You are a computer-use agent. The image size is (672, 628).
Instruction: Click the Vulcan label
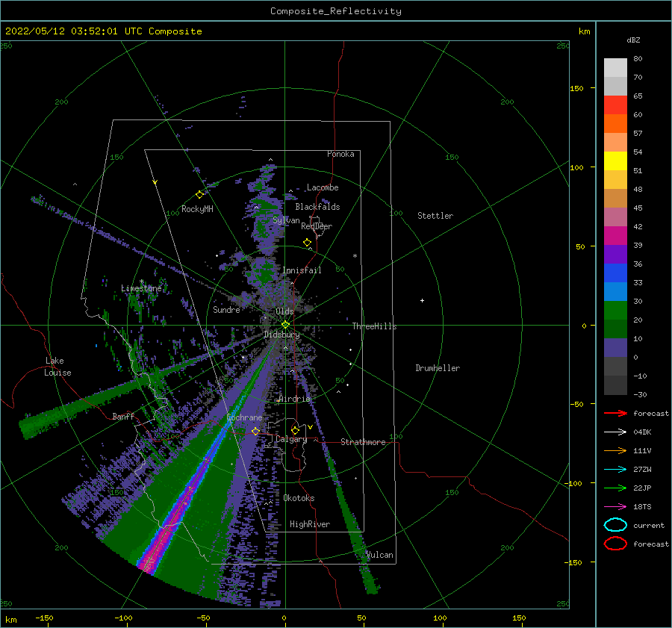point(380,555)
